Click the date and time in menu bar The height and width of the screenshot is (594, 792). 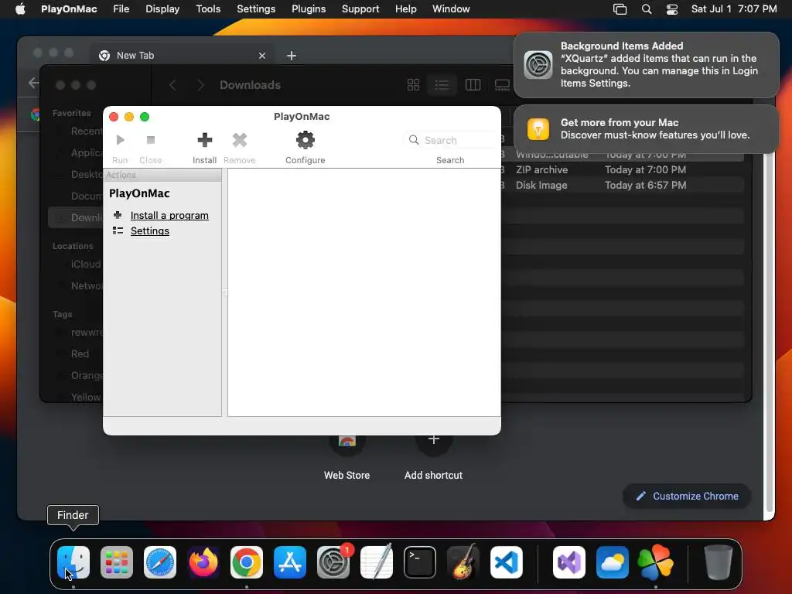click(x=734, y=9)
